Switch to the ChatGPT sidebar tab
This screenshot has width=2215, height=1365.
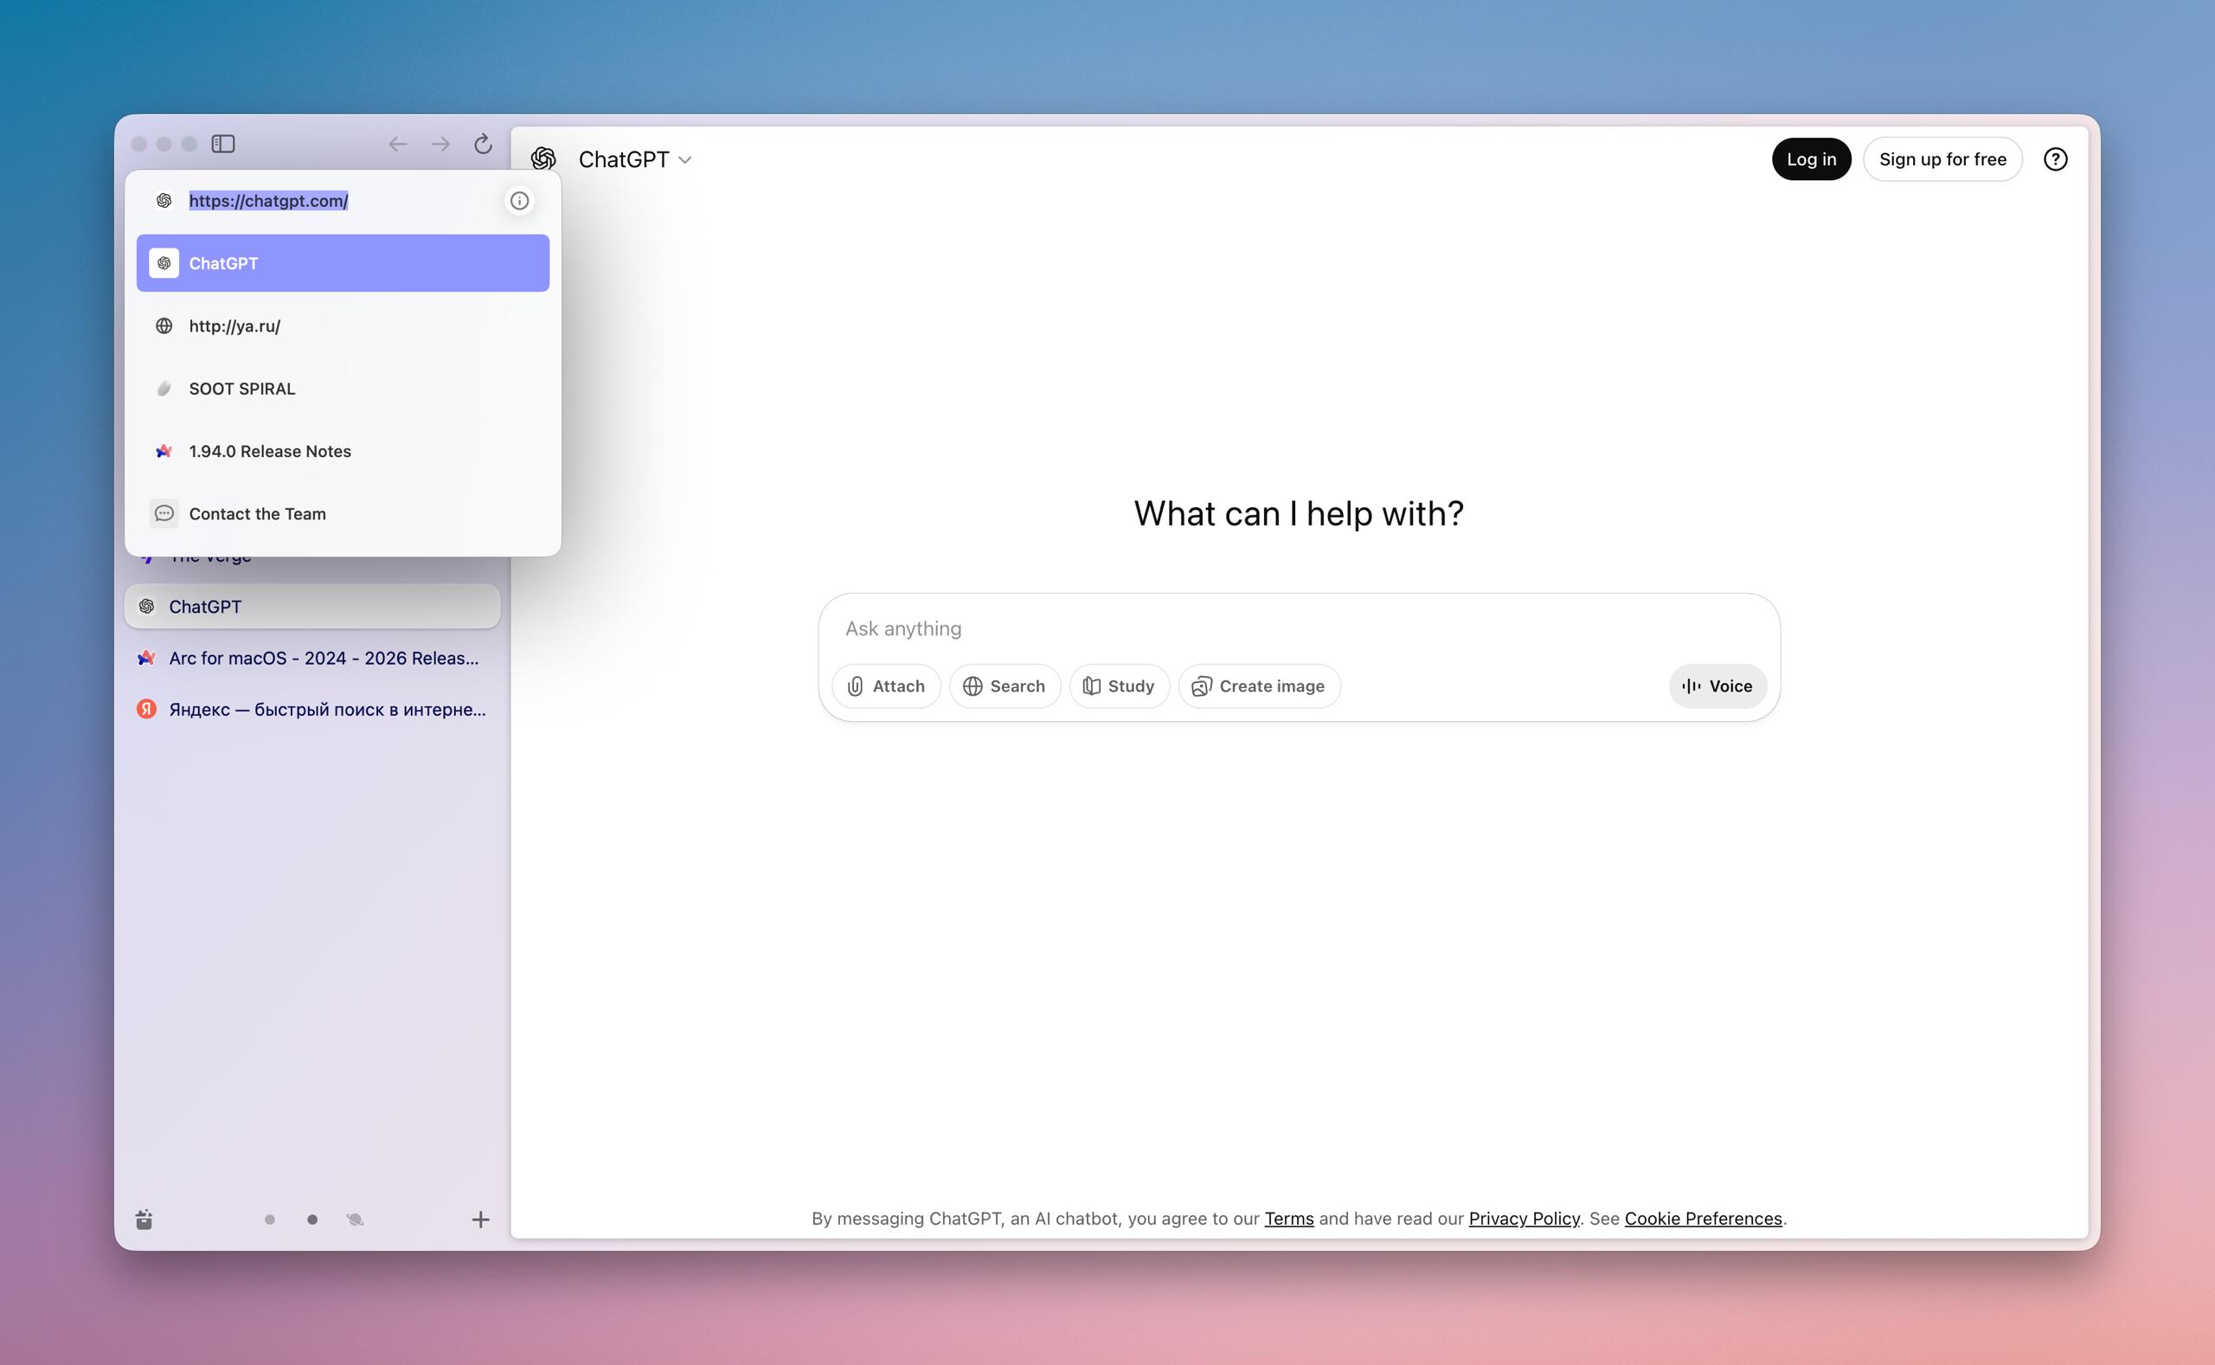(312, 607)
